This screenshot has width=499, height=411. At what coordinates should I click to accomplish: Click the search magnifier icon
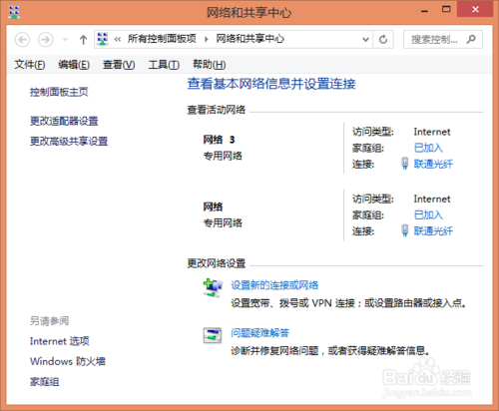(471, 40)
